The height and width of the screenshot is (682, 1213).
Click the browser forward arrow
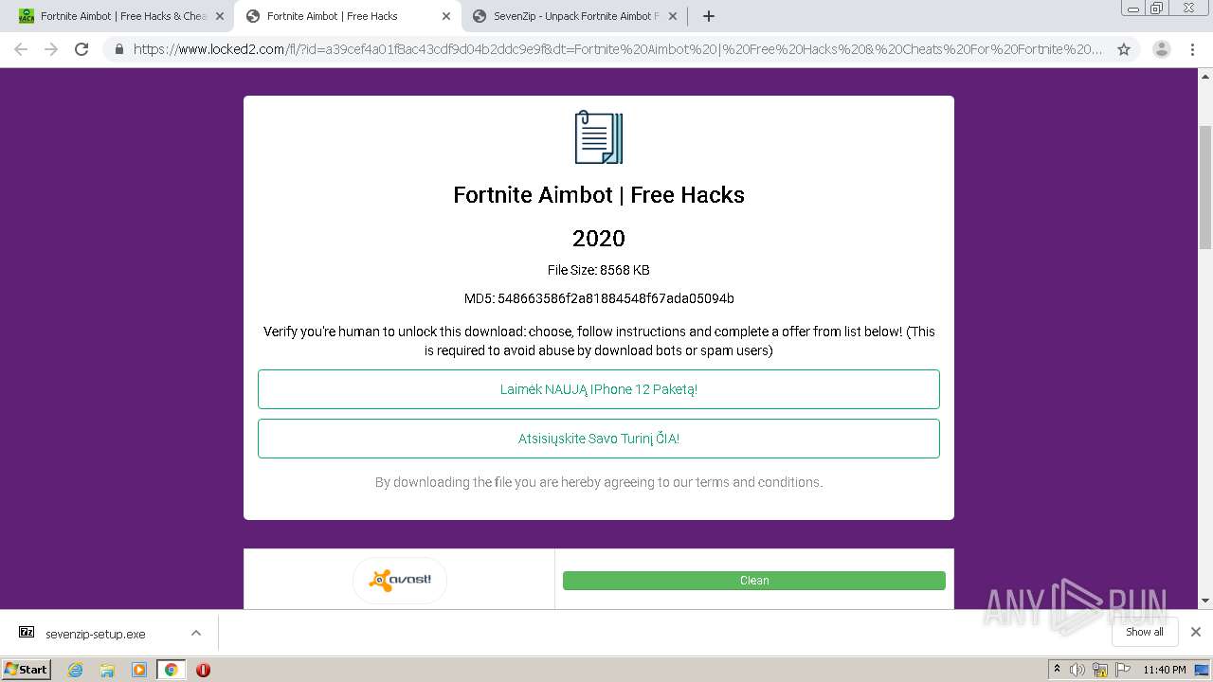51,49
